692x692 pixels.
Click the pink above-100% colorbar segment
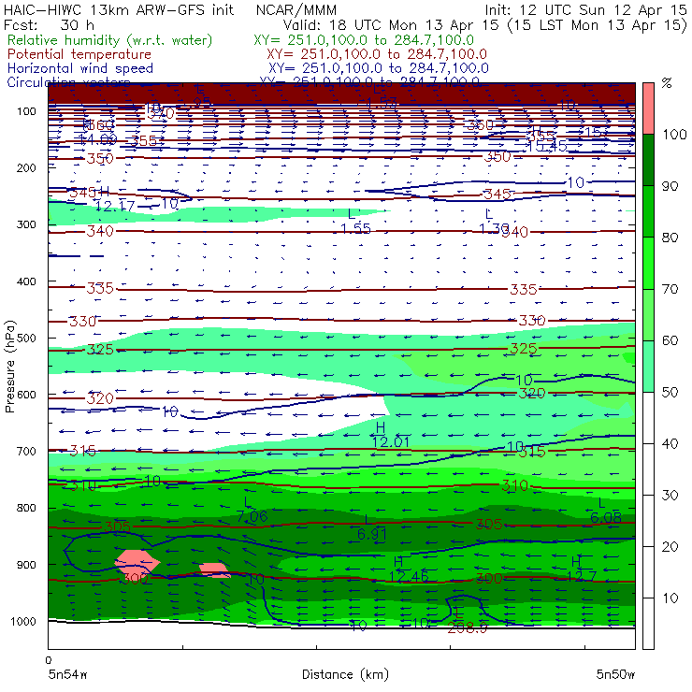click(x=648, y=108)
